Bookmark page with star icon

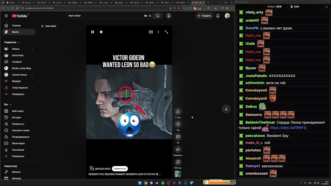(179, 8)
